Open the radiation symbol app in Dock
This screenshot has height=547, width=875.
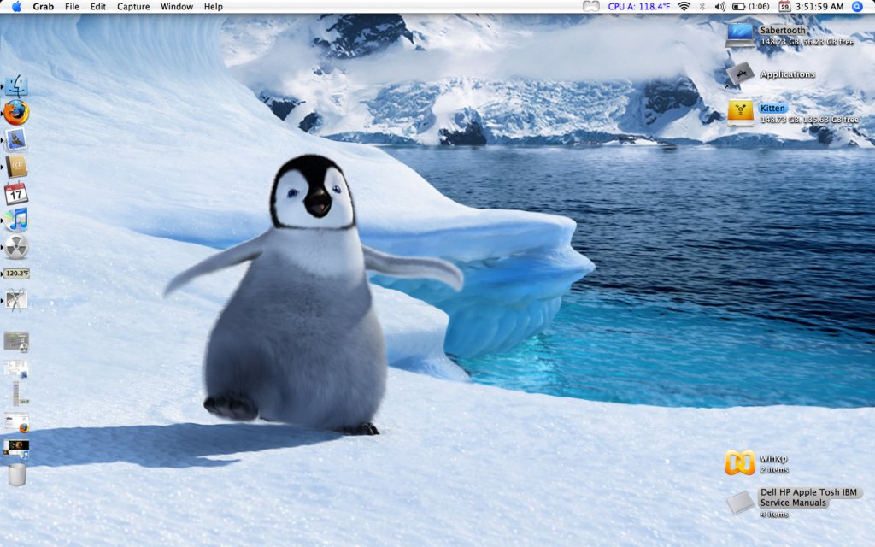[16, 247]
